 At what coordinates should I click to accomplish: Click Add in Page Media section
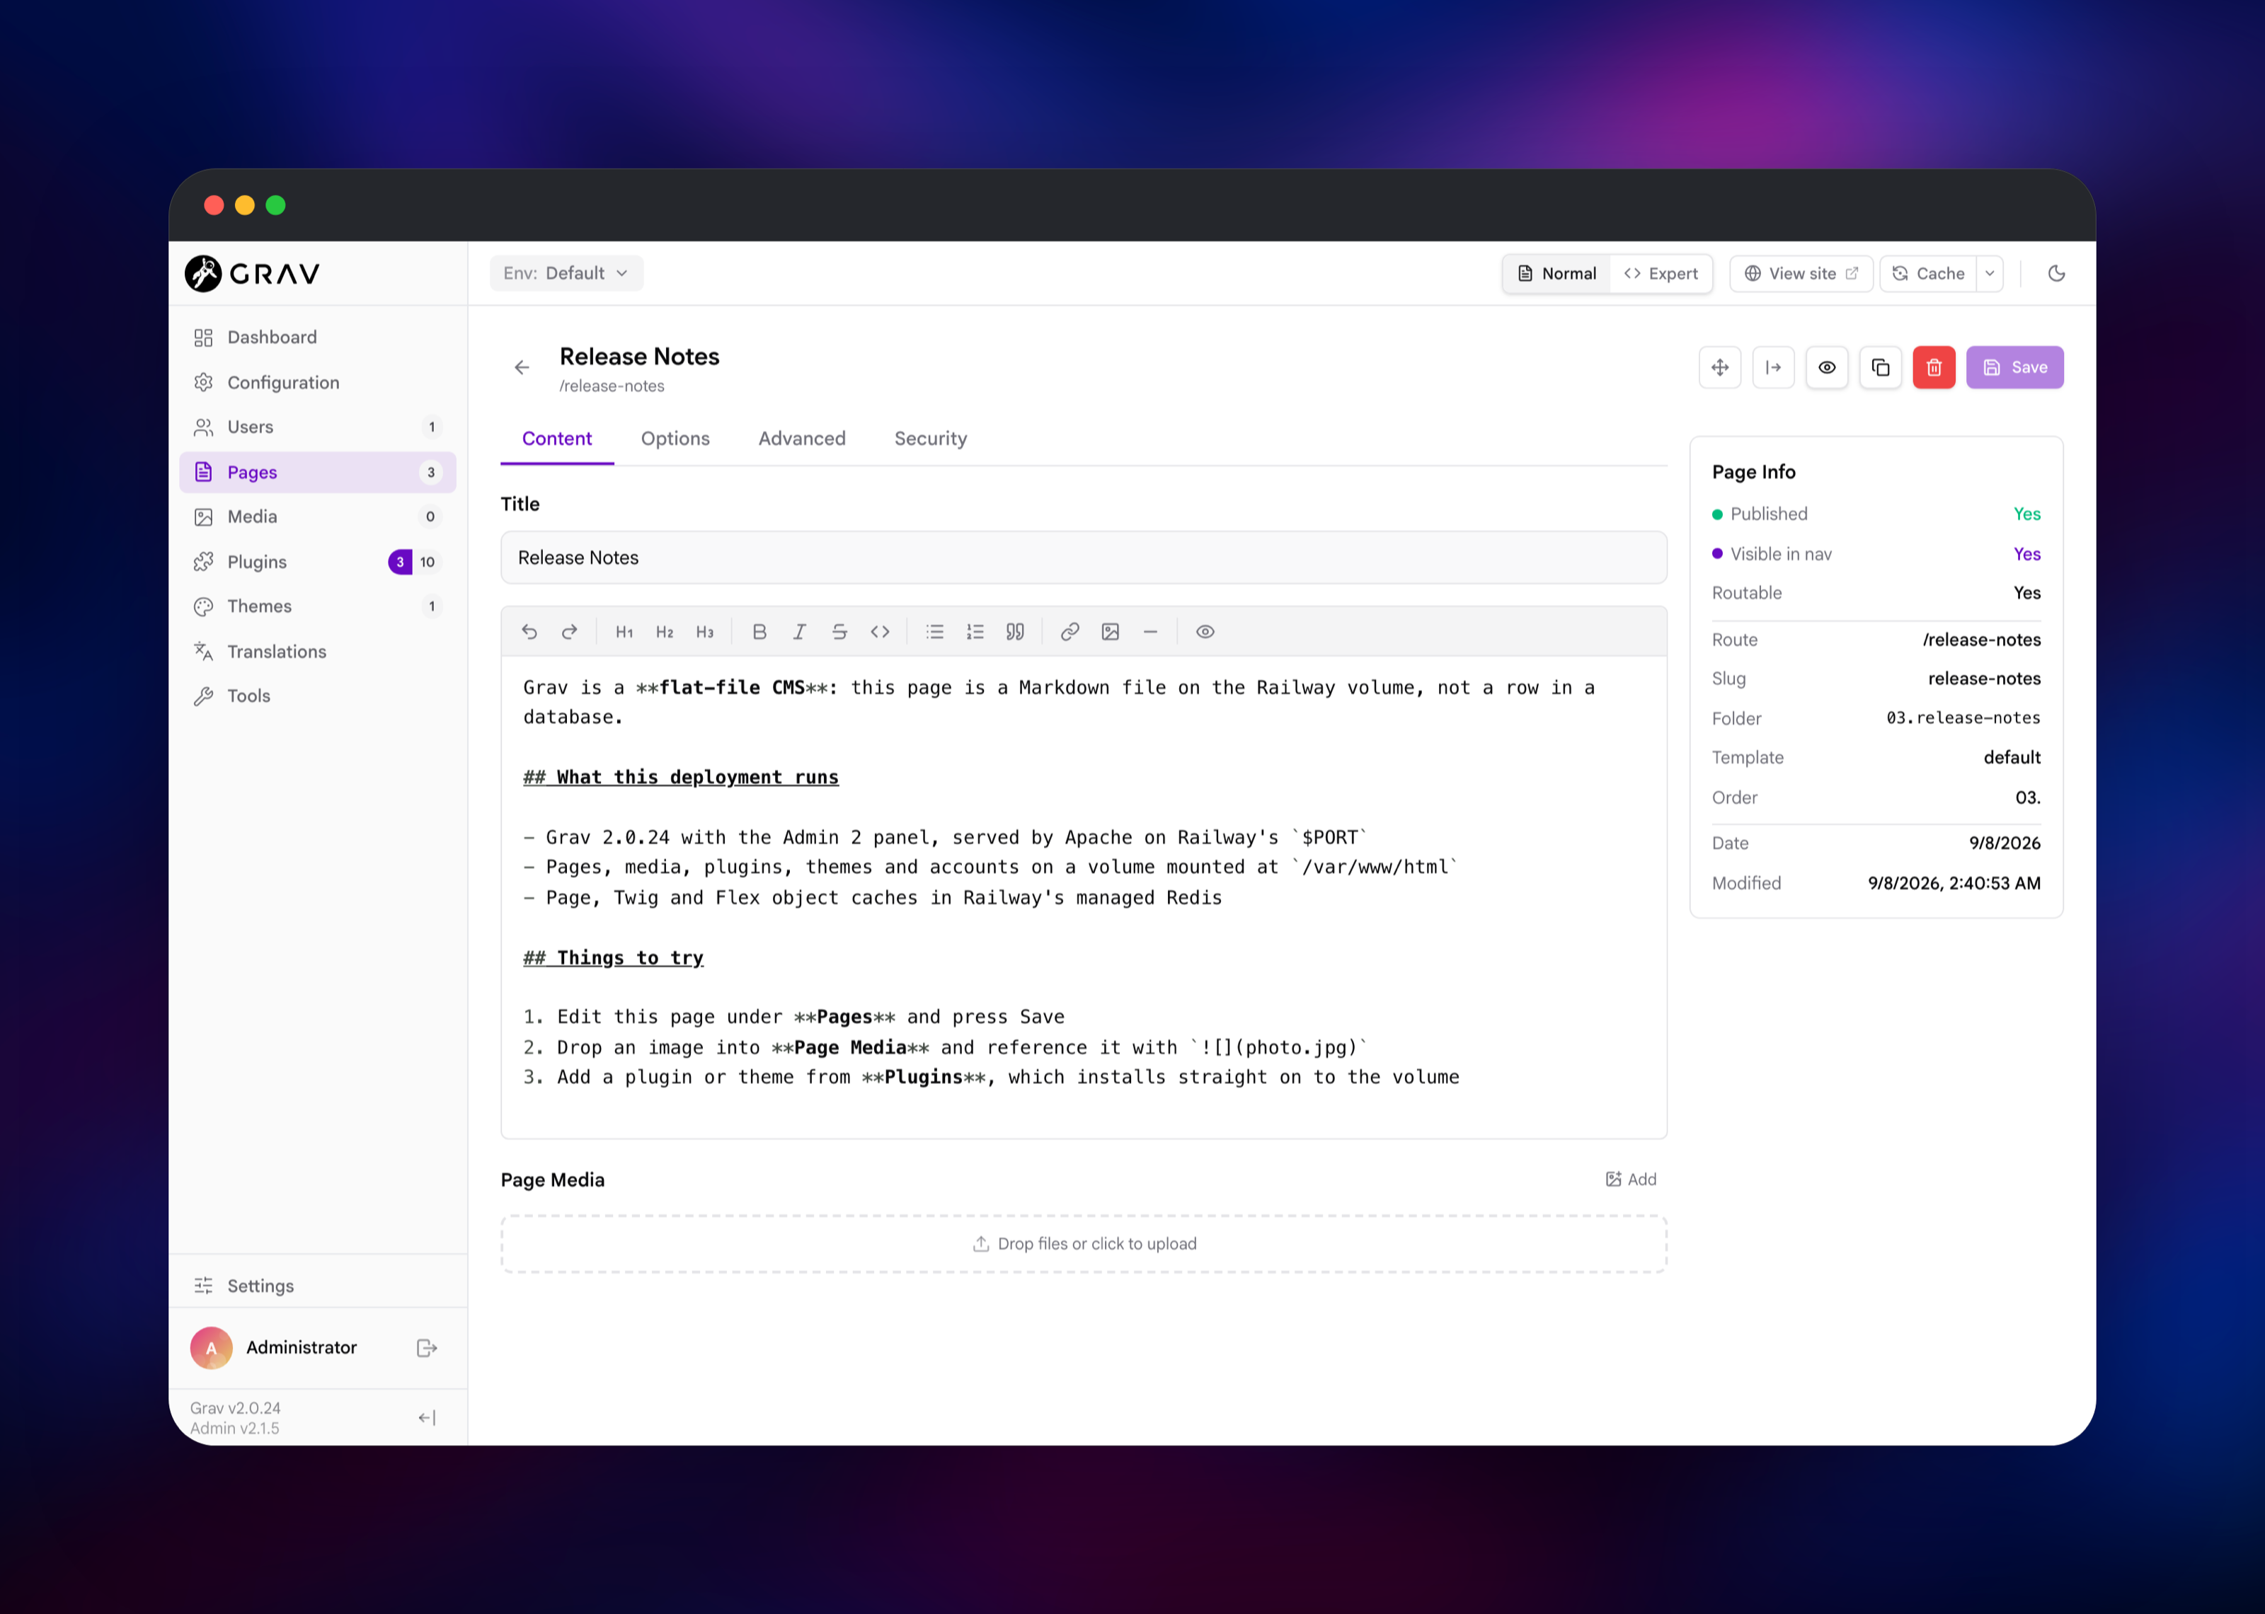(x=1631, y=1180)
